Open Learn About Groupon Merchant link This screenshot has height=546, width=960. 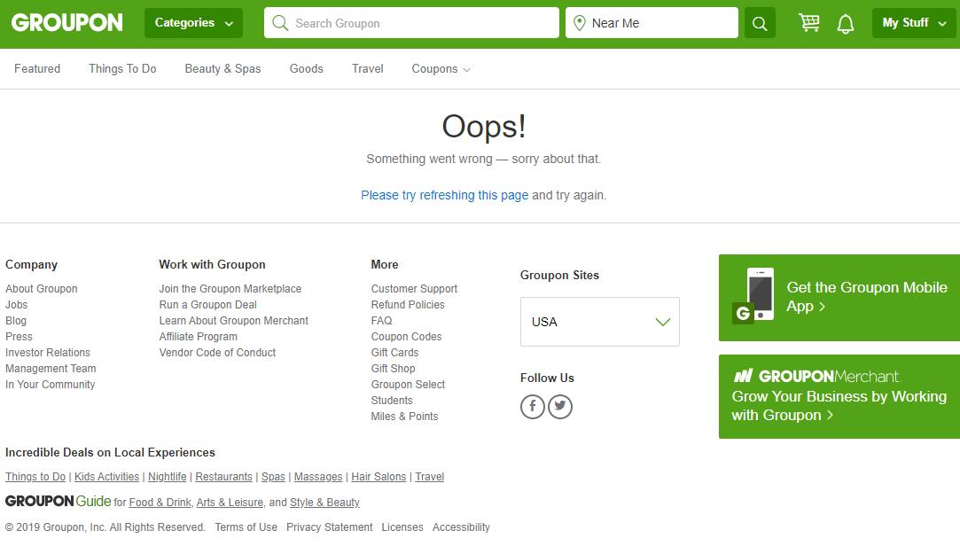click(x=234, y=321)
